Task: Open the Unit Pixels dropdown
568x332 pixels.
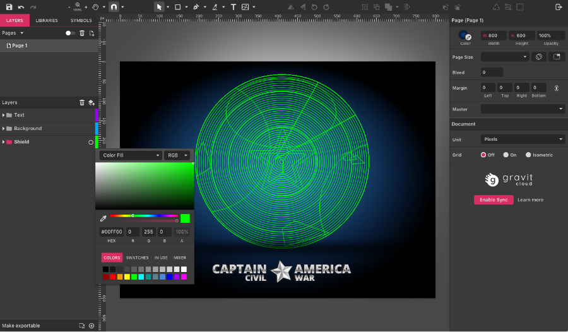Action: click(x=523, y=139)
